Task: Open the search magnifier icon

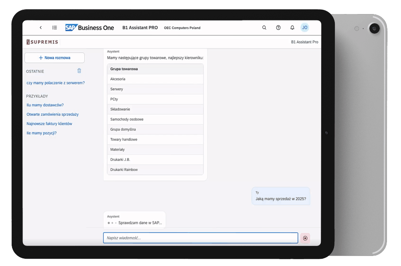Action: click(264, 28)
